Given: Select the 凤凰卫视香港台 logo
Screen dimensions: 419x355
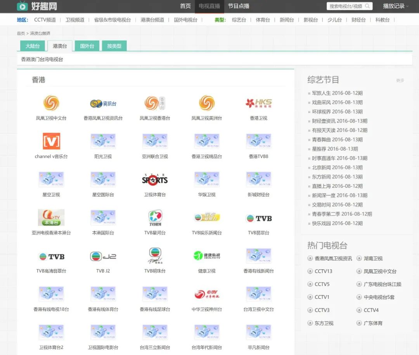Looking at the screenshot, I should pos(155,103).
